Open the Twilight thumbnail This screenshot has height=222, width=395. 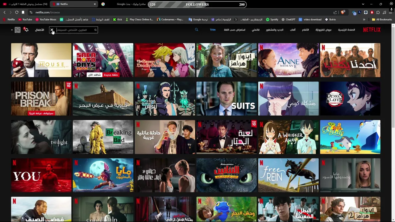41,137
